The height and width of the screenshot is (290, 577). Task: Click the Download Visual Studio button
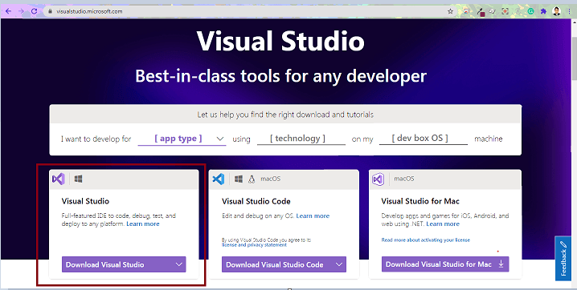click(x=124, y=264)
